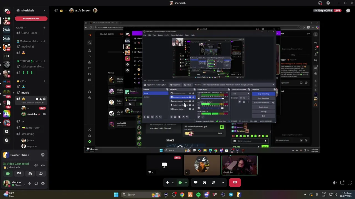Open active voice channel gear settings
355x199 pixels.
[x=44, y=99]
